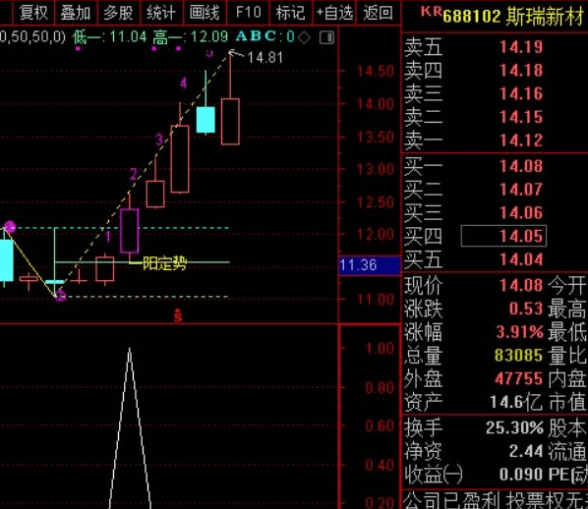Click the 公司已盈利 status text

pos(452,500)
